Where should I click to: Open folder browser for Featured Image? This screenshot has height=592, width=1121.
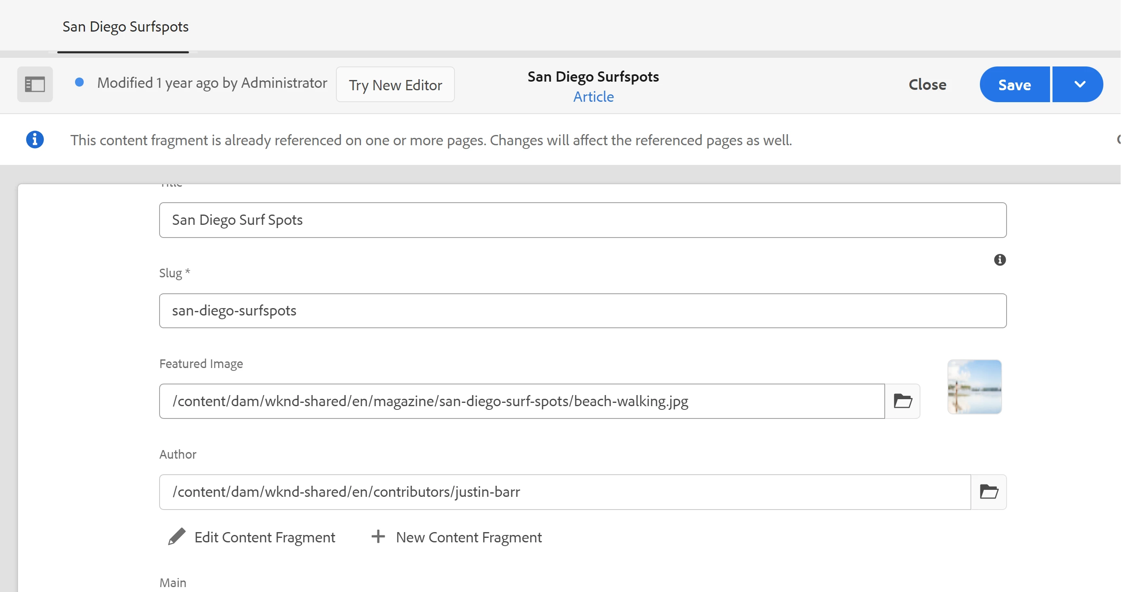pos(902,401)
